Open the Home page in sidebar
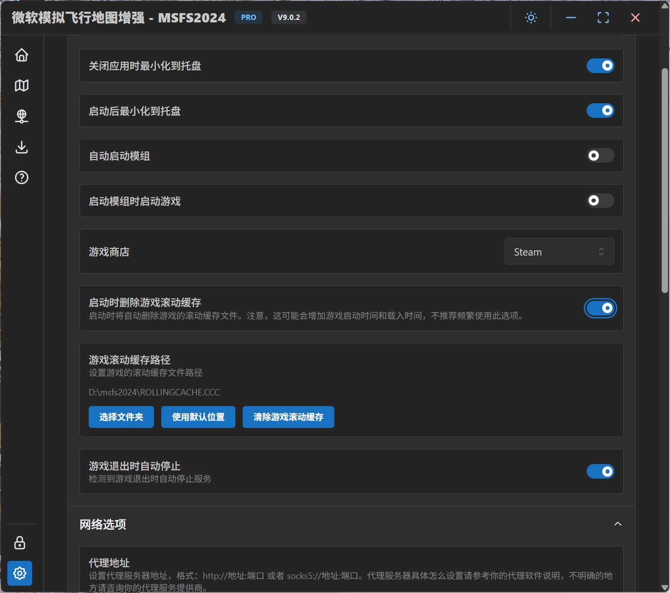 [21, 55]
